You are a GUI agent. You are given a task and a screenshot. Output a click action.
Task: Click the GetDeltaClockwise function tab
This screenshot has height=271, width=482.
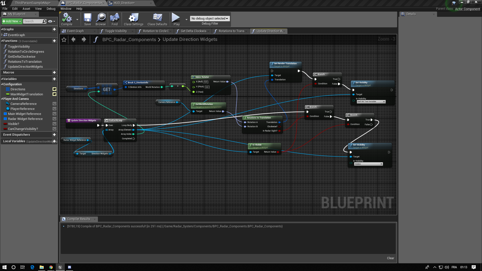pyautogui.click(x=193, y=31)
